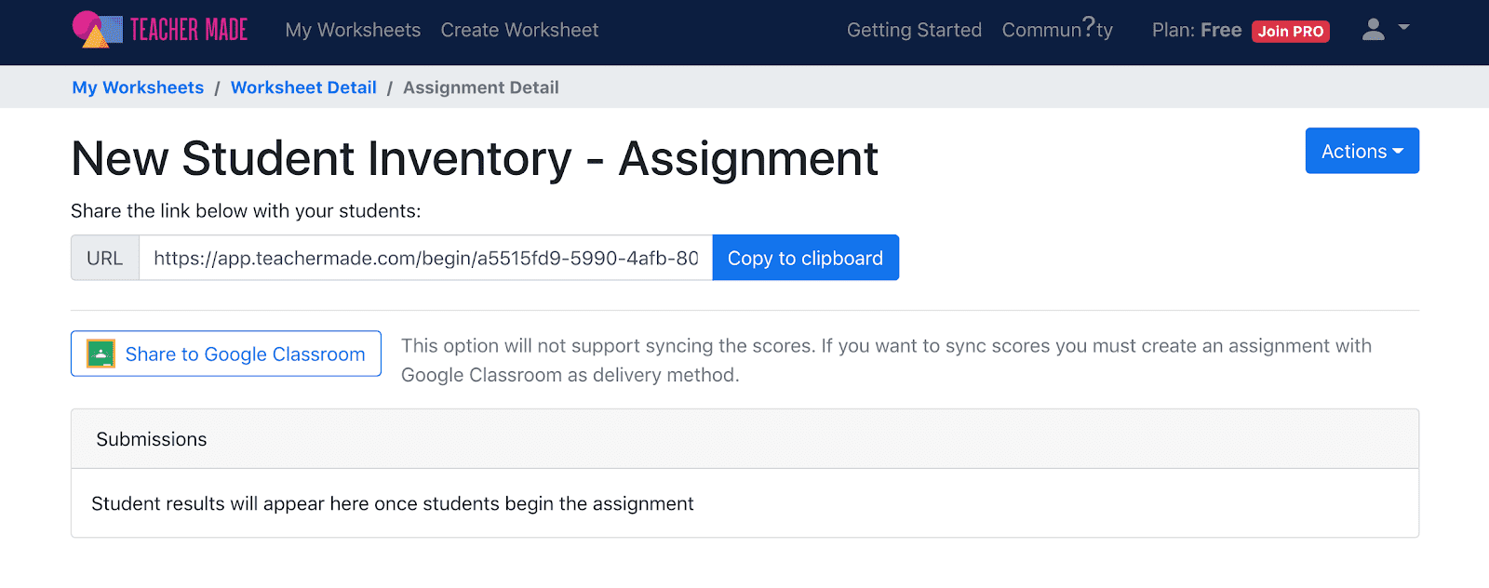Click the Join PRO badge
1489x588 pixels.
pos(1291,31)
